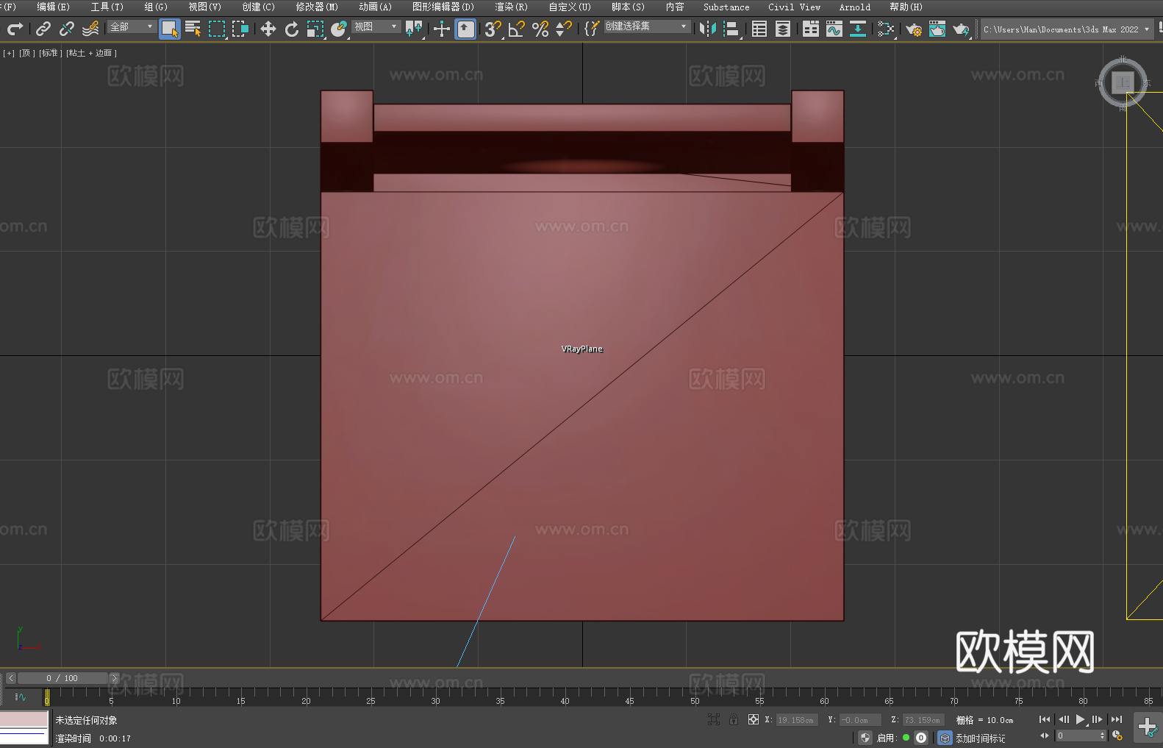Open the Arnold menu
1163x748 pixels.
(x=854, y=7)
